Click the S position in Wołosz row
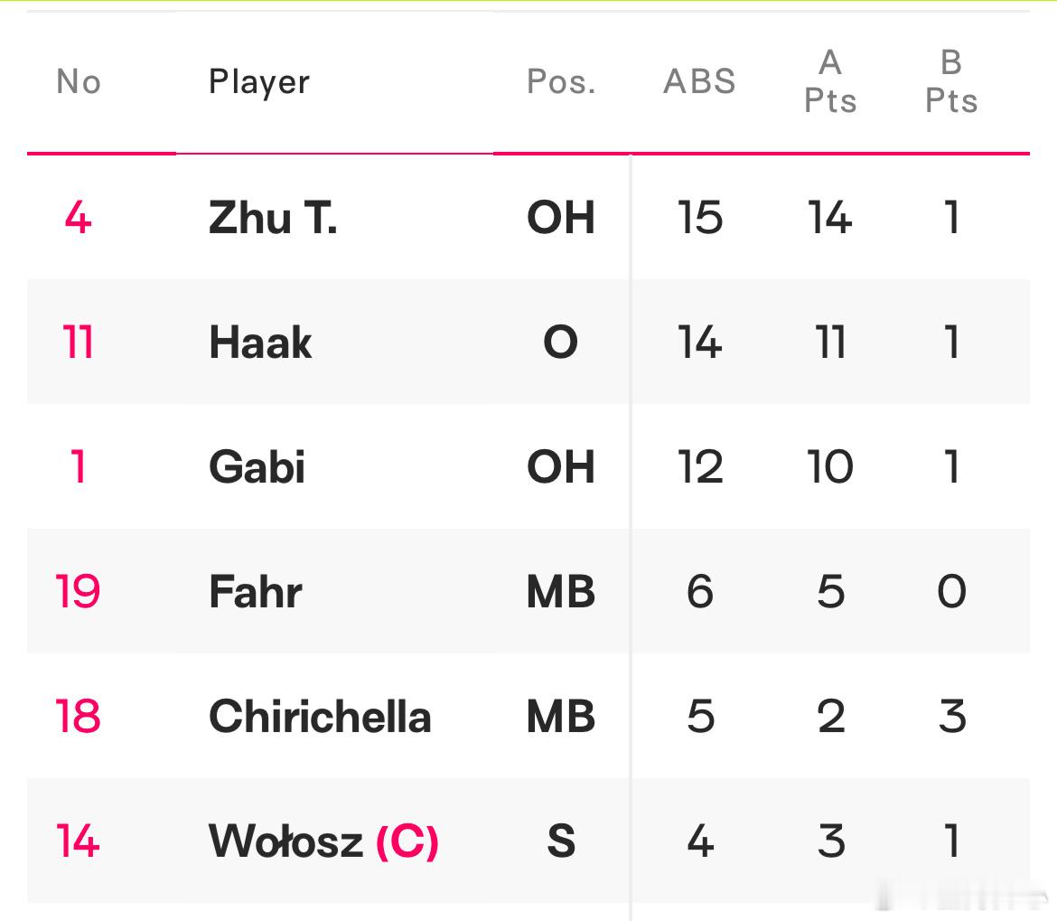Viewport: 1057px width, 921px height. pos(561,841)
